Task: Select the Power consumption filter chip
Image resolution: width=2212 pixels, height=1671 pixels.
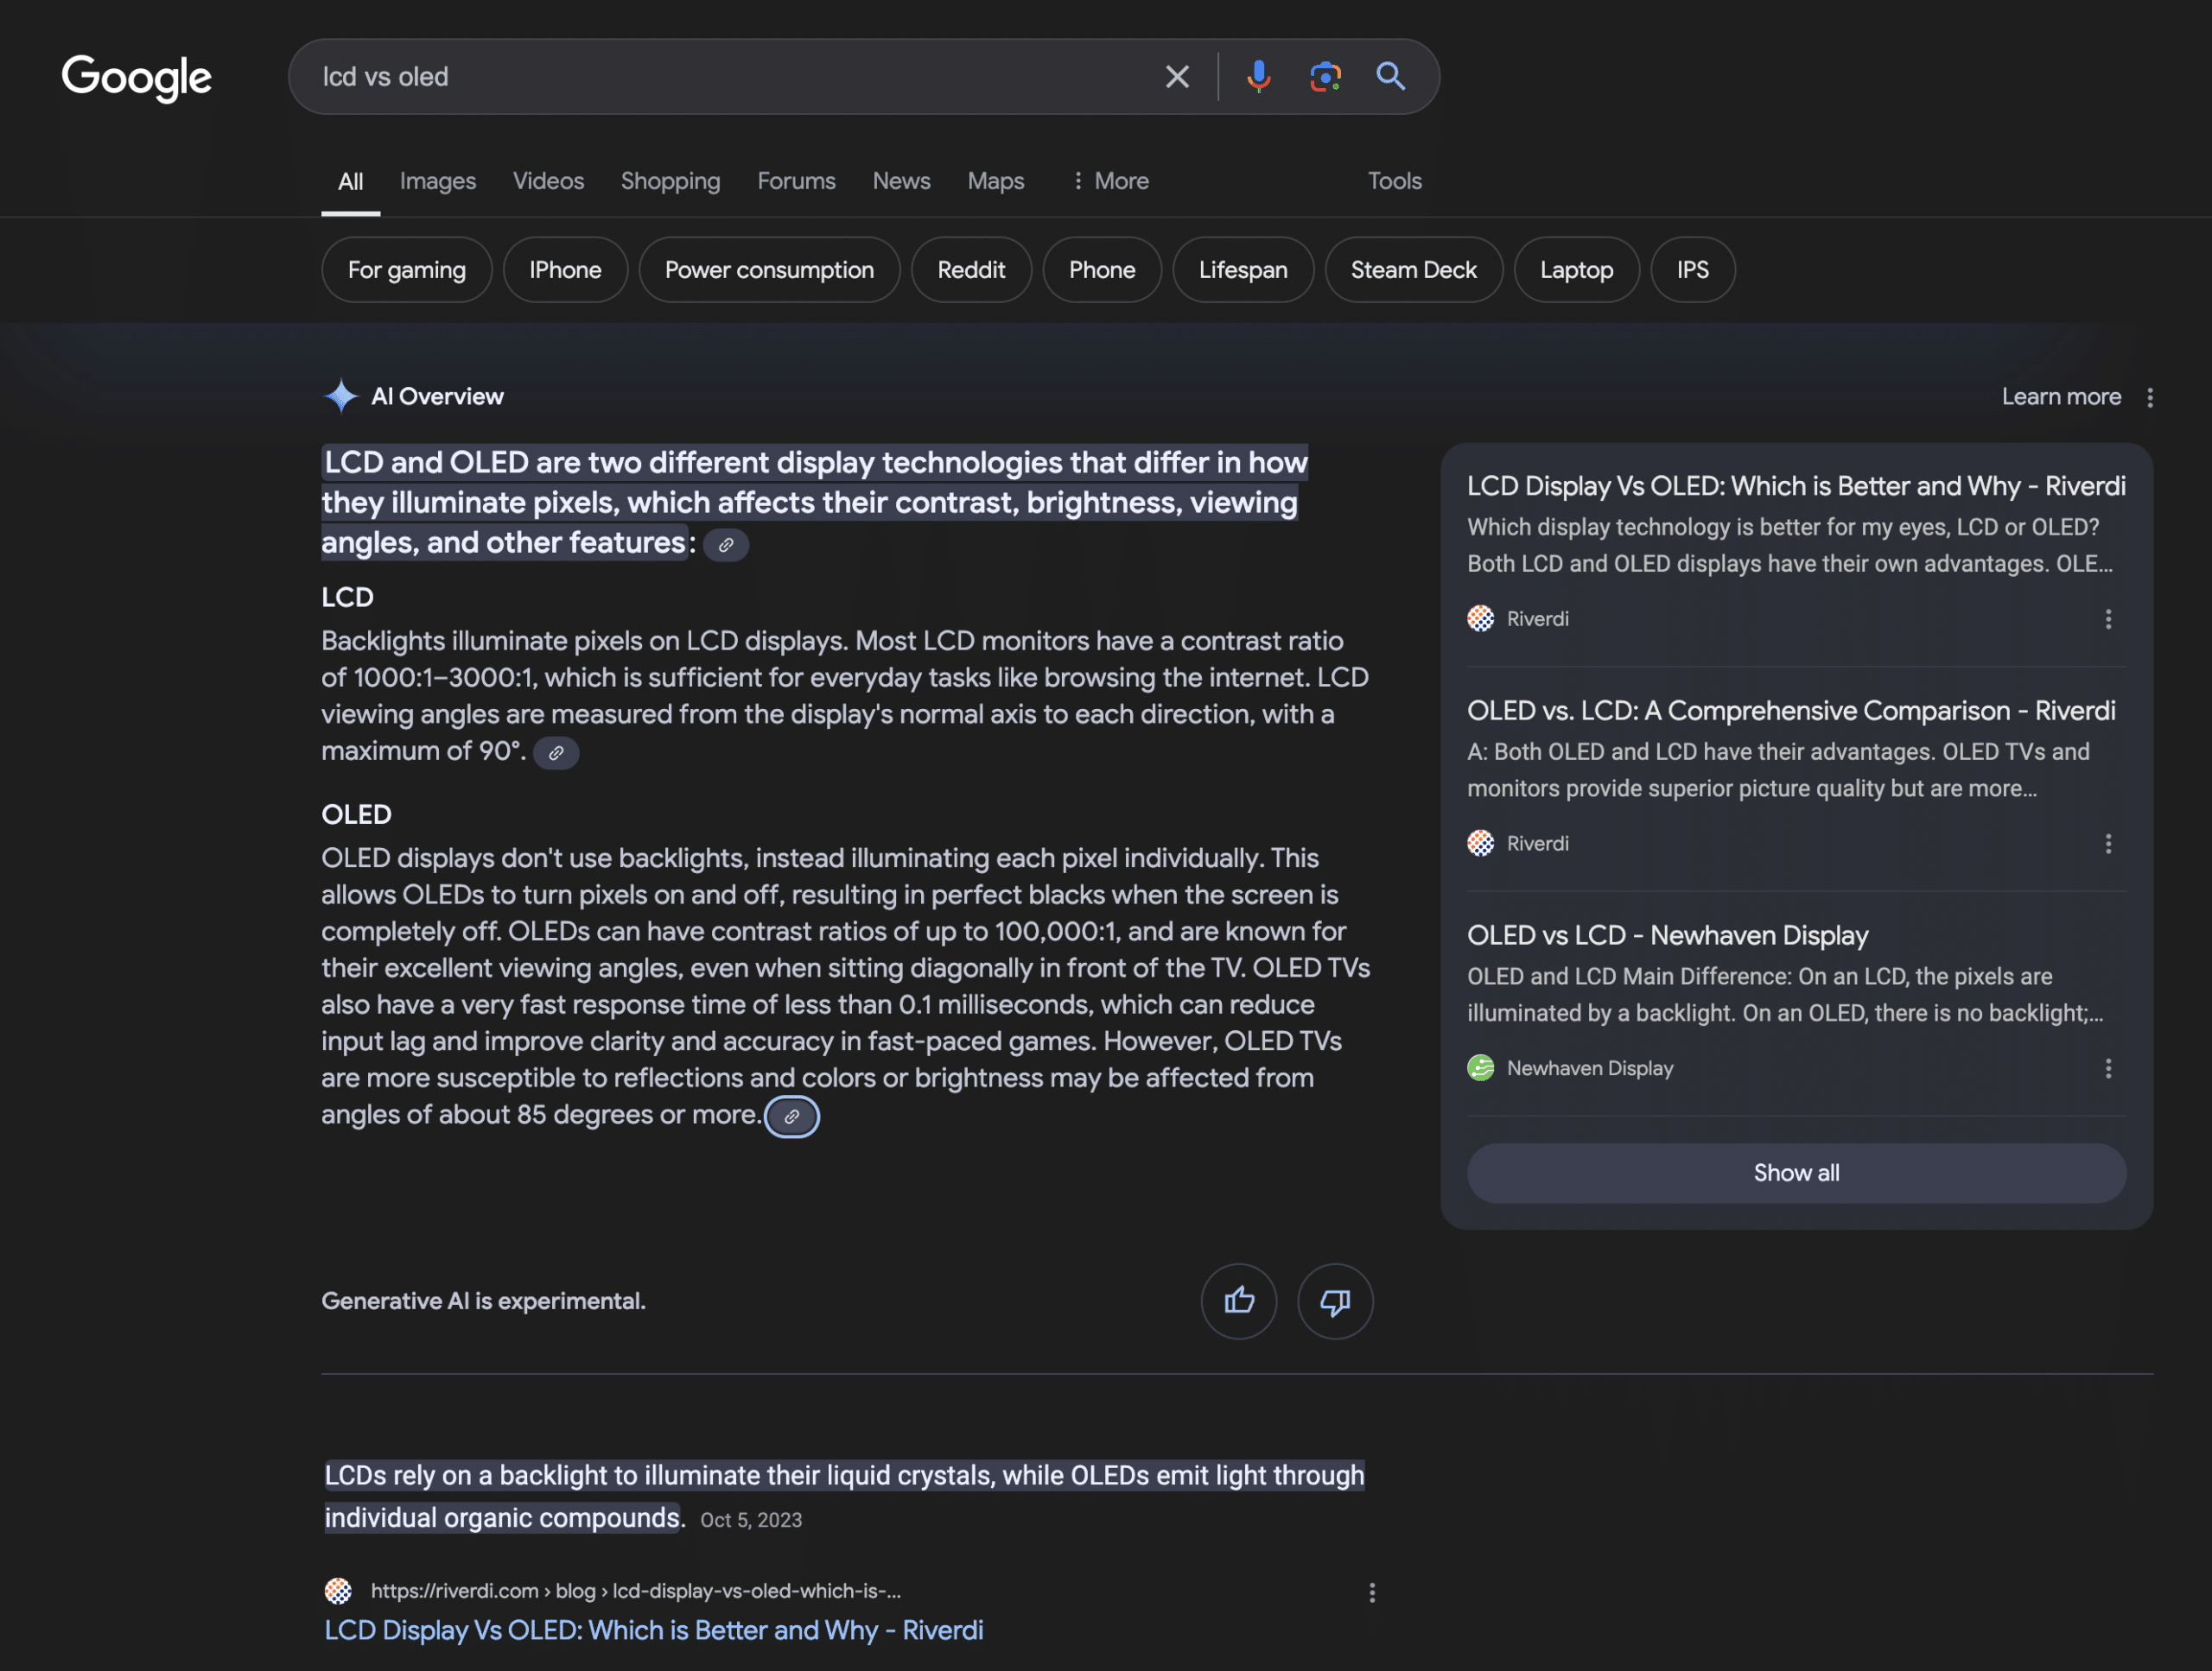Action: point(769,269)
